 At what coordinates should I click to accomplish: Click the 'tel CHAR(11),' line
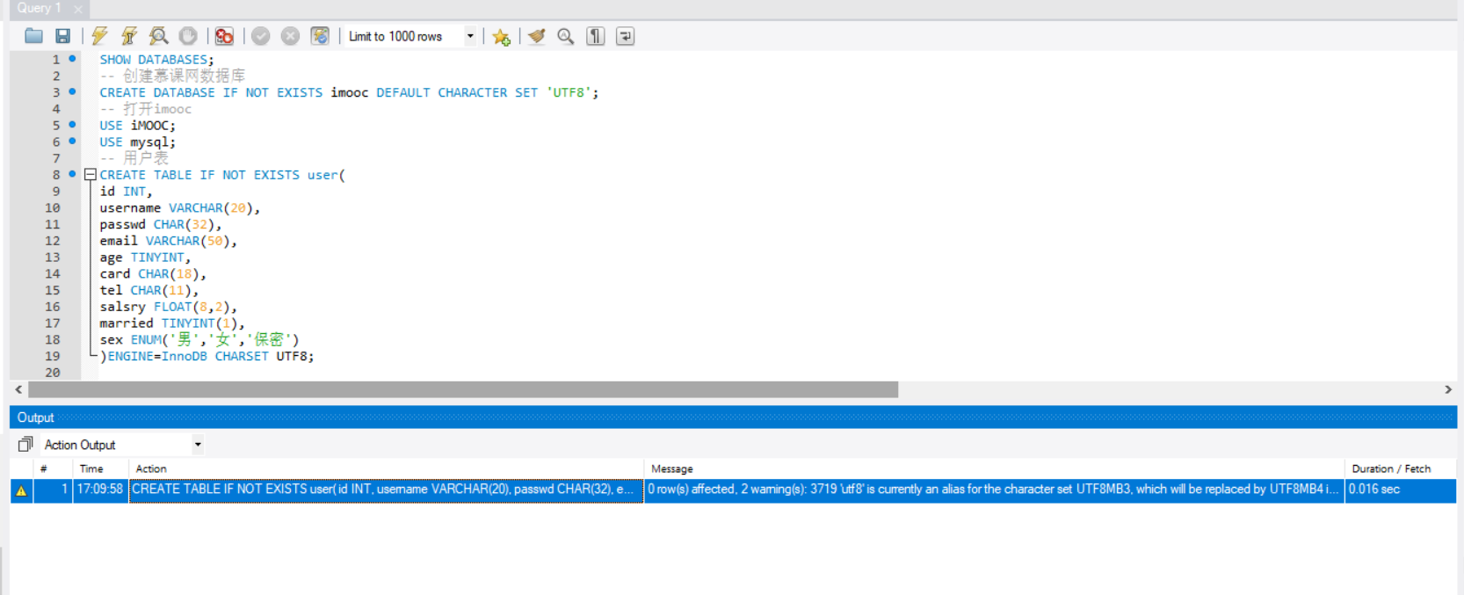point(149,290)
